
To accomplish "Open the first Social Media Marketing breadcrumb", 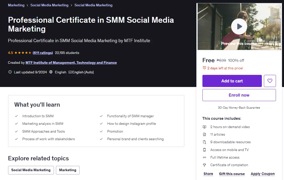I will pos(49,5).
